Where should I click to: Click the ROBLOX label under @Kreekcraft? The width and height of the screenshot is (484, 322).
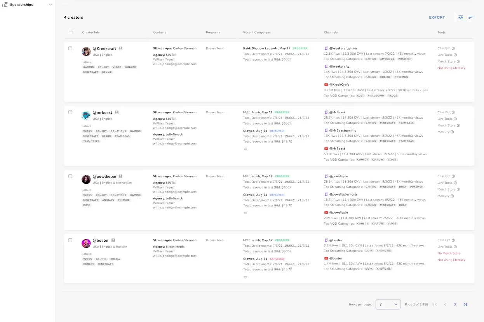[131, 67]
